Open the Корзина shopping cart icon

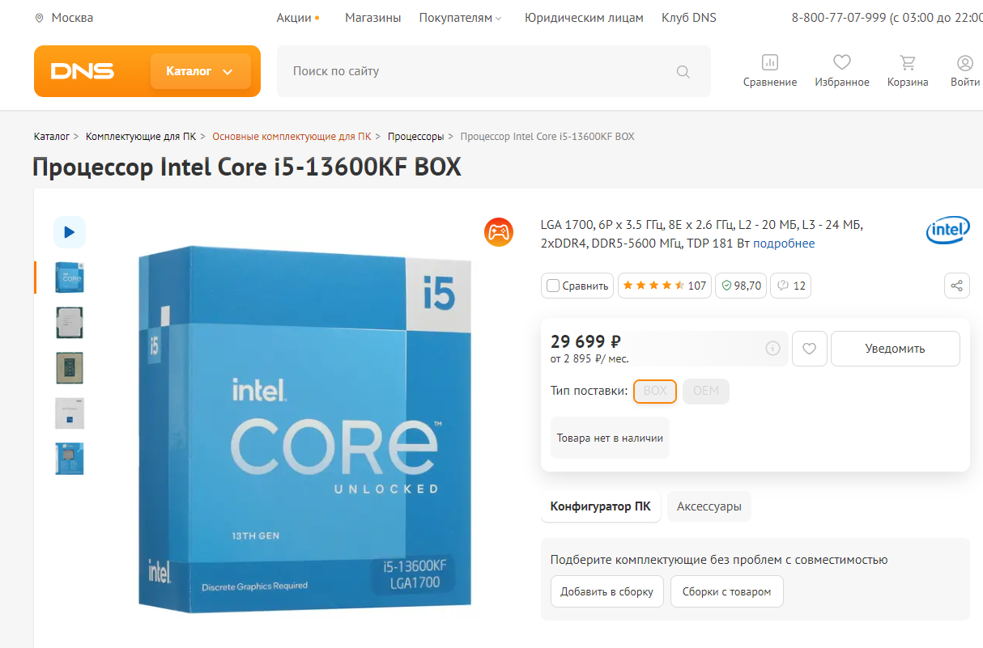908,62
